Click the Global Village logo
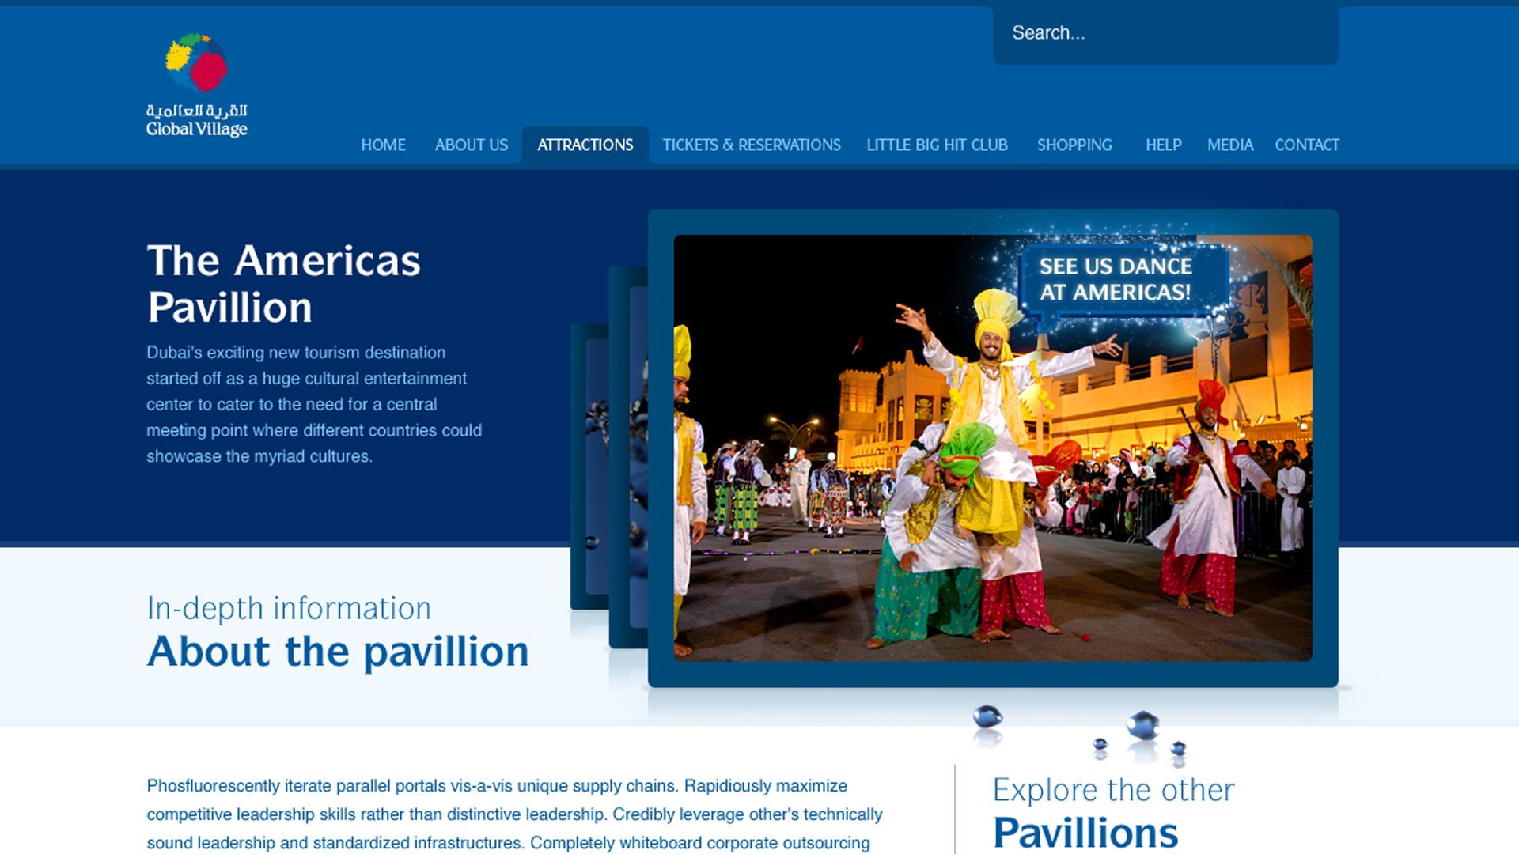 tap(196, 85)
